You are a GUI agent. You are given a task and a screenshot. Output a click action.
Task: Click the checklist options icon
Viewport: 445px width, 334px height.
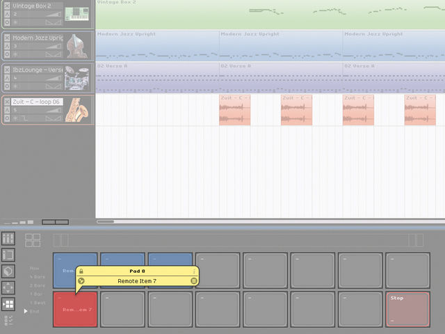(8, 320)
